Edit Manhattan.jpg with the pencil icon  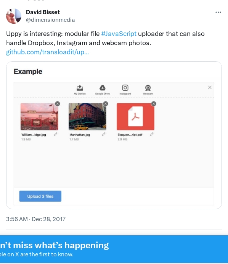tap(104, 134)
